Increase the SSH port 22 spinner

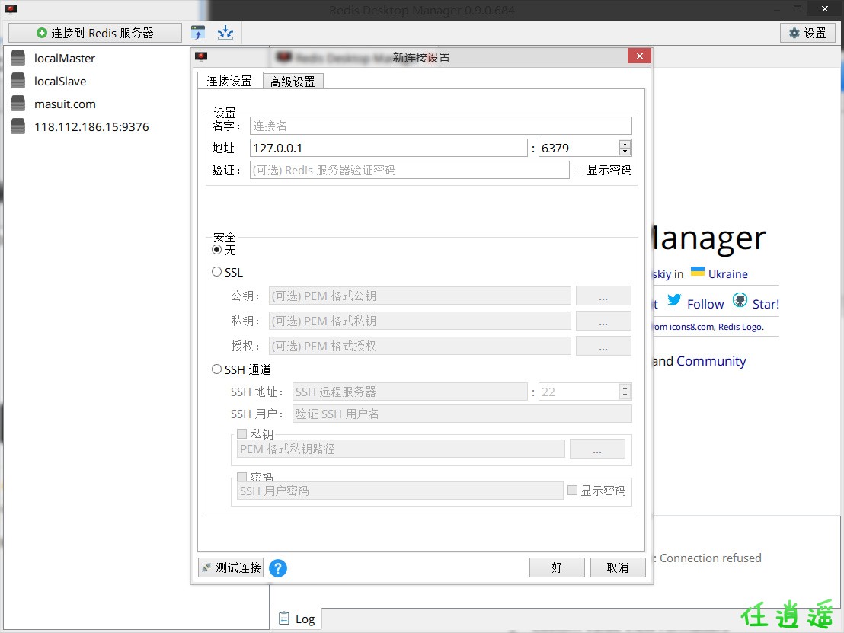625,388
